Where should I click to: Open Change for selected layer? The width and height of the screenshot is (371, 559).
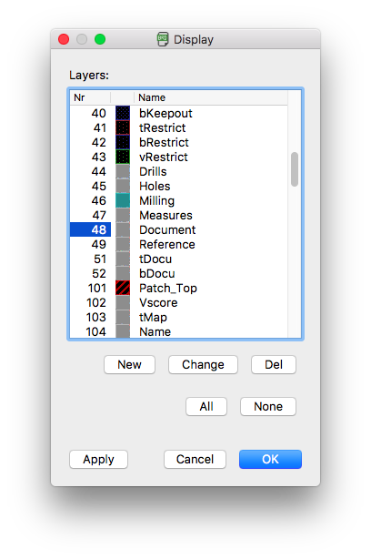pyautogui.click(x=203, y=365)
